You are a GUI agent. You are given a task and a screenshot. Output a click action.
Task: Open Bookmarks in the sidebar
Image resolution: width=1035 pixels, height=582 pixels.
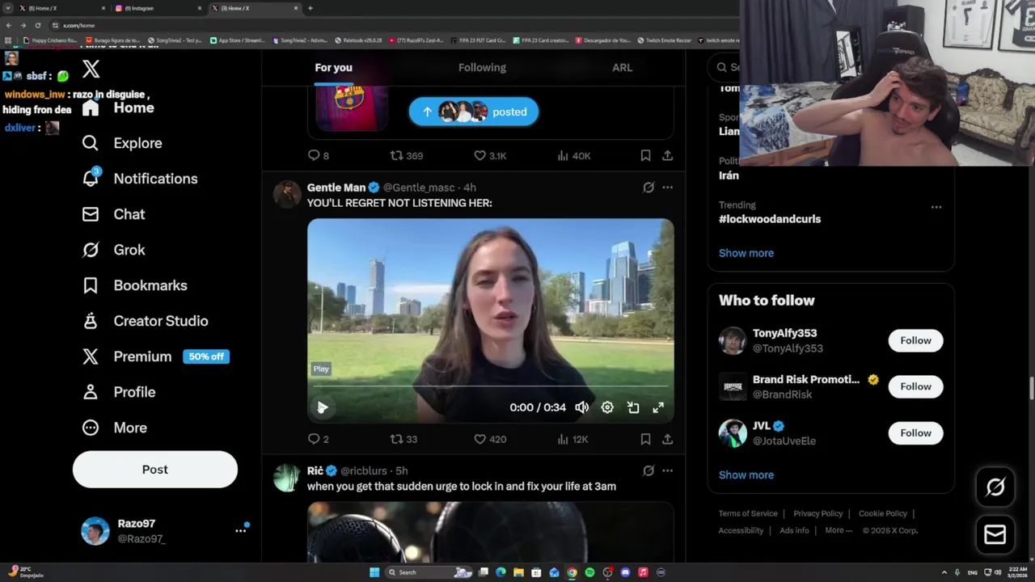click(x=134, y=285)
